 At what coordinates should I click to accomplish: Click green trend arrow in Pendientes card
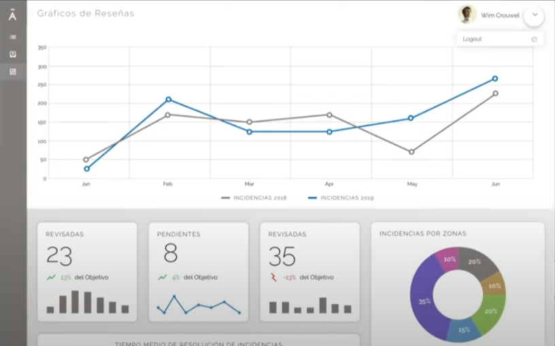click(x=163, y=277)
